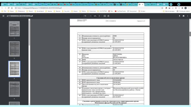191x107 pixels.
Task: Click the fit to page icon
Action: click(105, 16)
